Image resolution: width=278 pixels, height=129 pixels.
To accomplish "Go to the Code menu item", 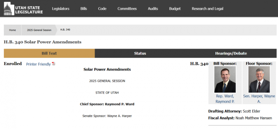I will [102, 9].
